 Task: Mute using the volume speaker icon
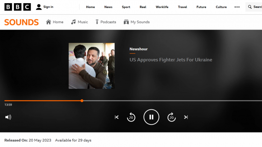(x=8, y=117)
